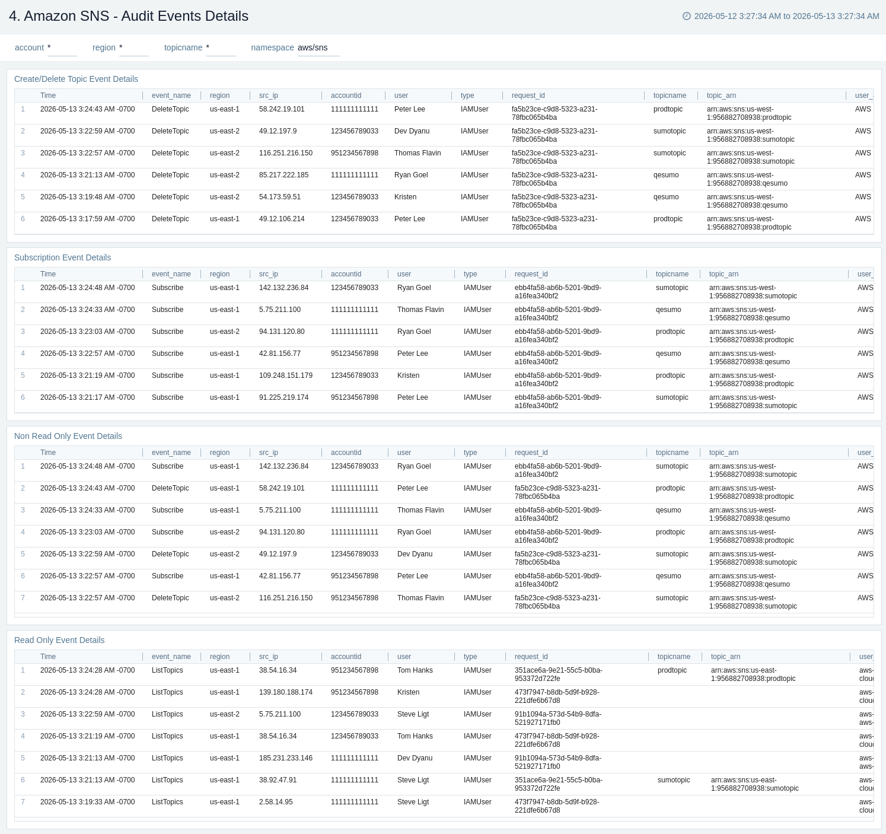This screenshot has width=886, height=834.
Task: Select user Dev Dyanu in Create/Delete Topic table
Action: (412, 131)
